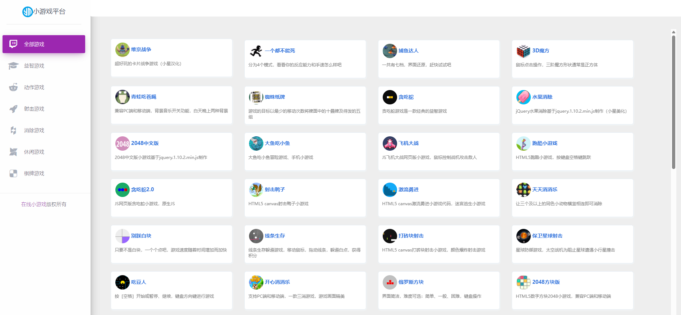Click the 飞机大战 title link
681x315 pixels.
pos(409,143)
